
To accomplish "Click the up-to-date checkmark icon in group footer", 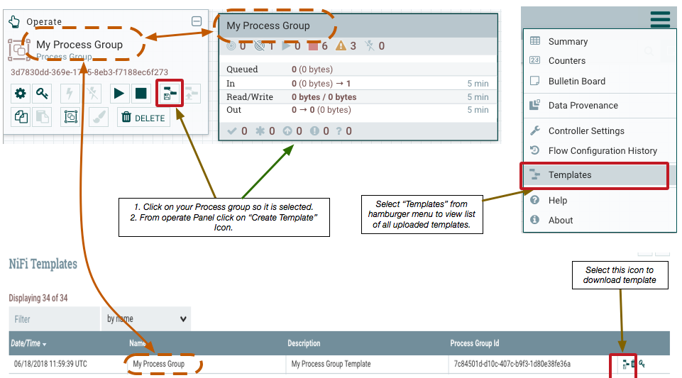I will coord(232,130).
